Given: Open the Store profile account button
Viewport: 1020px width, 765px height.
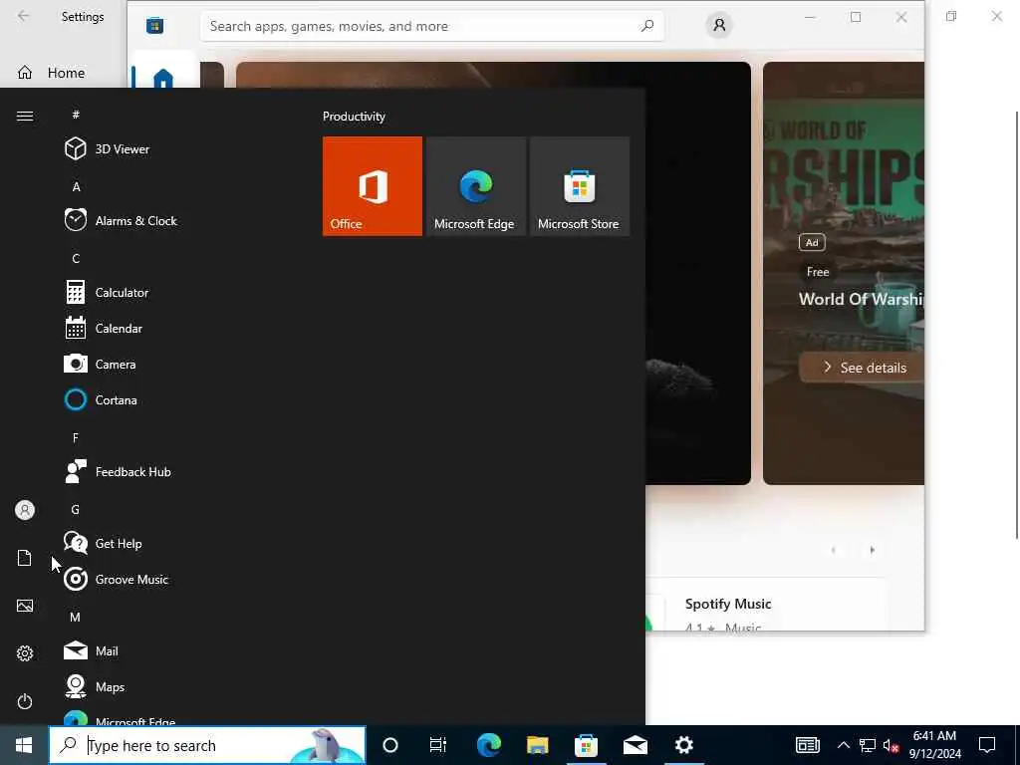Looking at the screenshot, I should [x=719, y=25].
